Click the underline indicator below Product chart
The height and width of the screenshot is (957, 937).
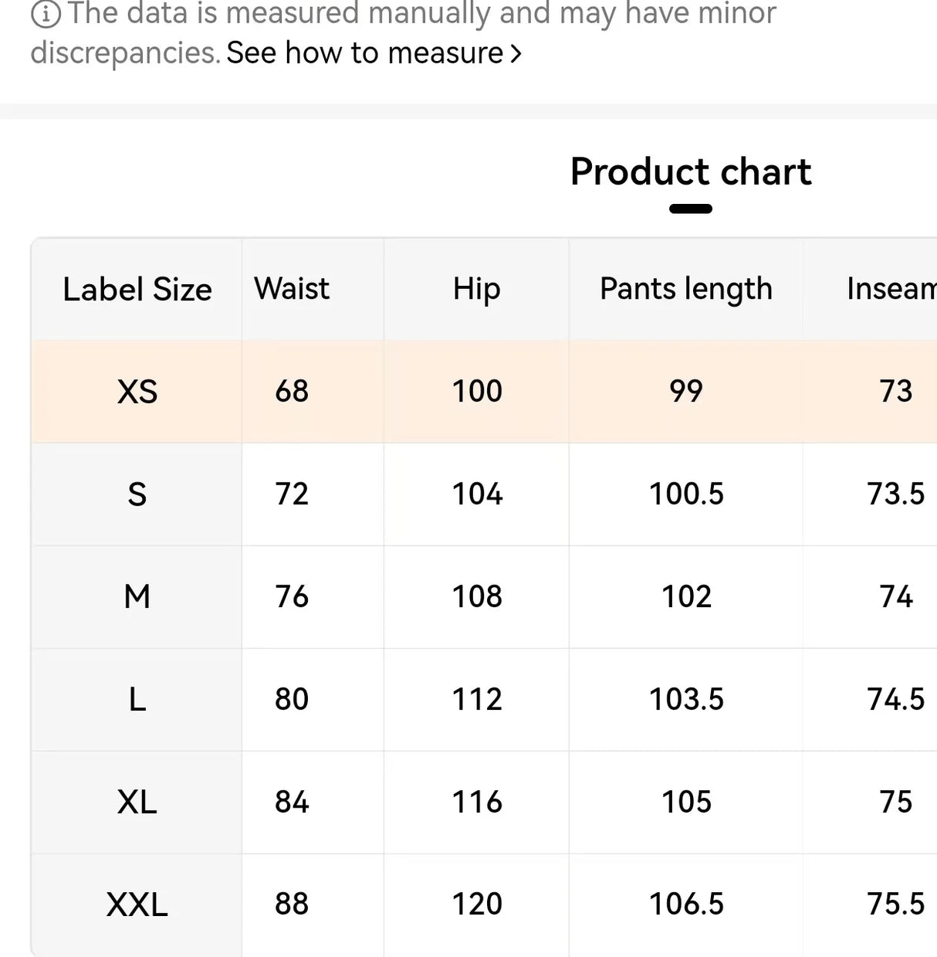coord(689,206)
